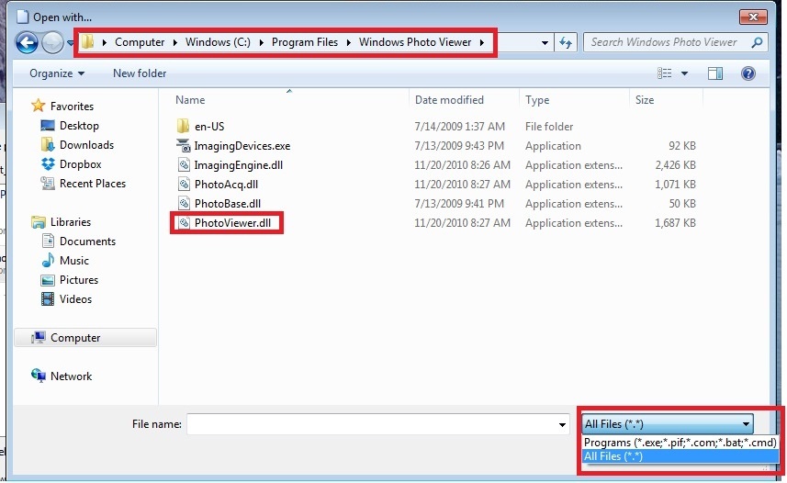Sort files by Date modified column header
Viewport: 787px width, 483px height.
pyautogui.click(x=449, y=100)
